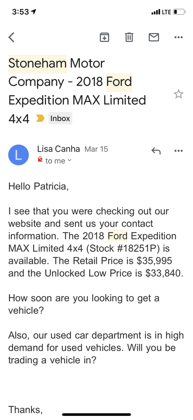
Task: Open Lisa Canha's avatar
Action: 18,155
